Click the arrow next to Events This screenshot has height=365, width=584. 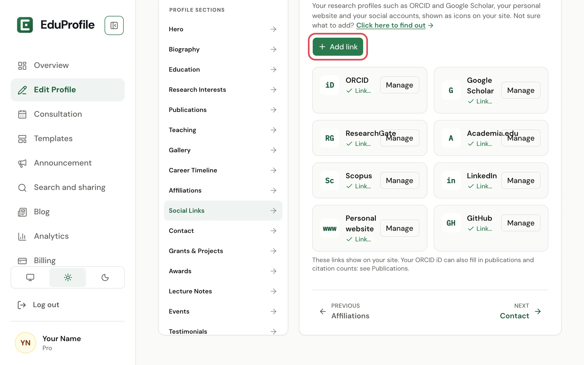[x=273, y=311]
